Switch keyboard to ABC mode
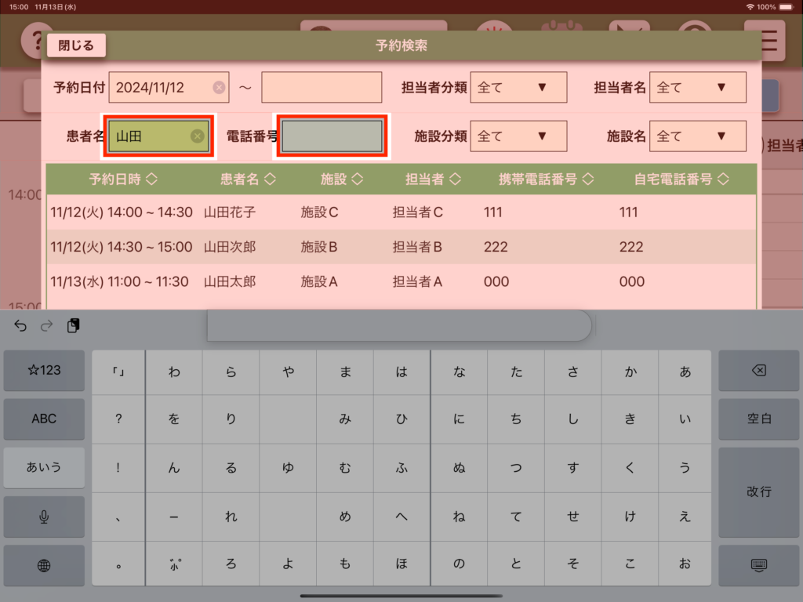This screenshot has height=602, width=803. click(x=44, y=419)
